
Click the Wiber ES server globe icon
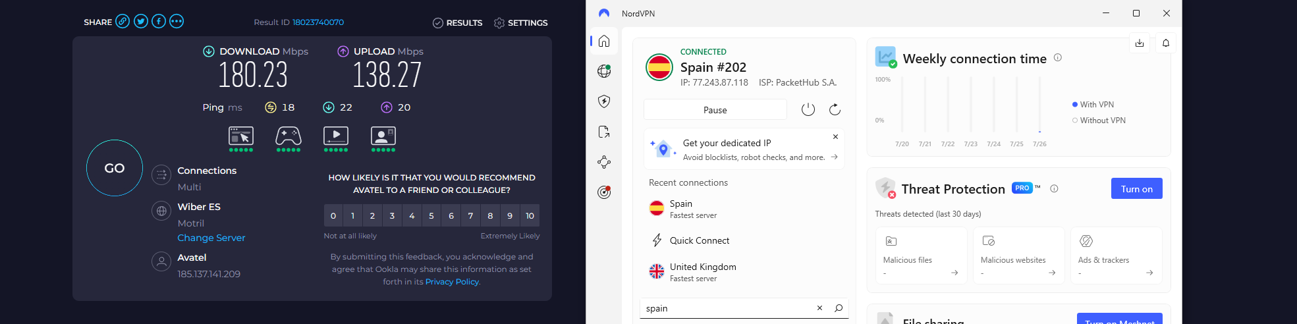(161, 211)
